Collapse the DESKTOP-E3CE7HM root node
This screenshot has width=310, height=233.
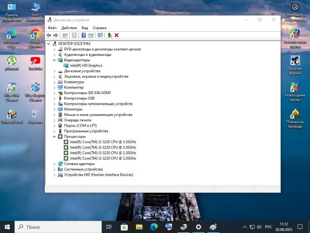point(49,44)
